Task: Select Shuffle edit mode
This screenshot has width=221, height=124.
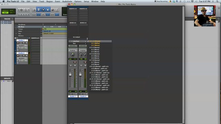Action: coord(5,11)
